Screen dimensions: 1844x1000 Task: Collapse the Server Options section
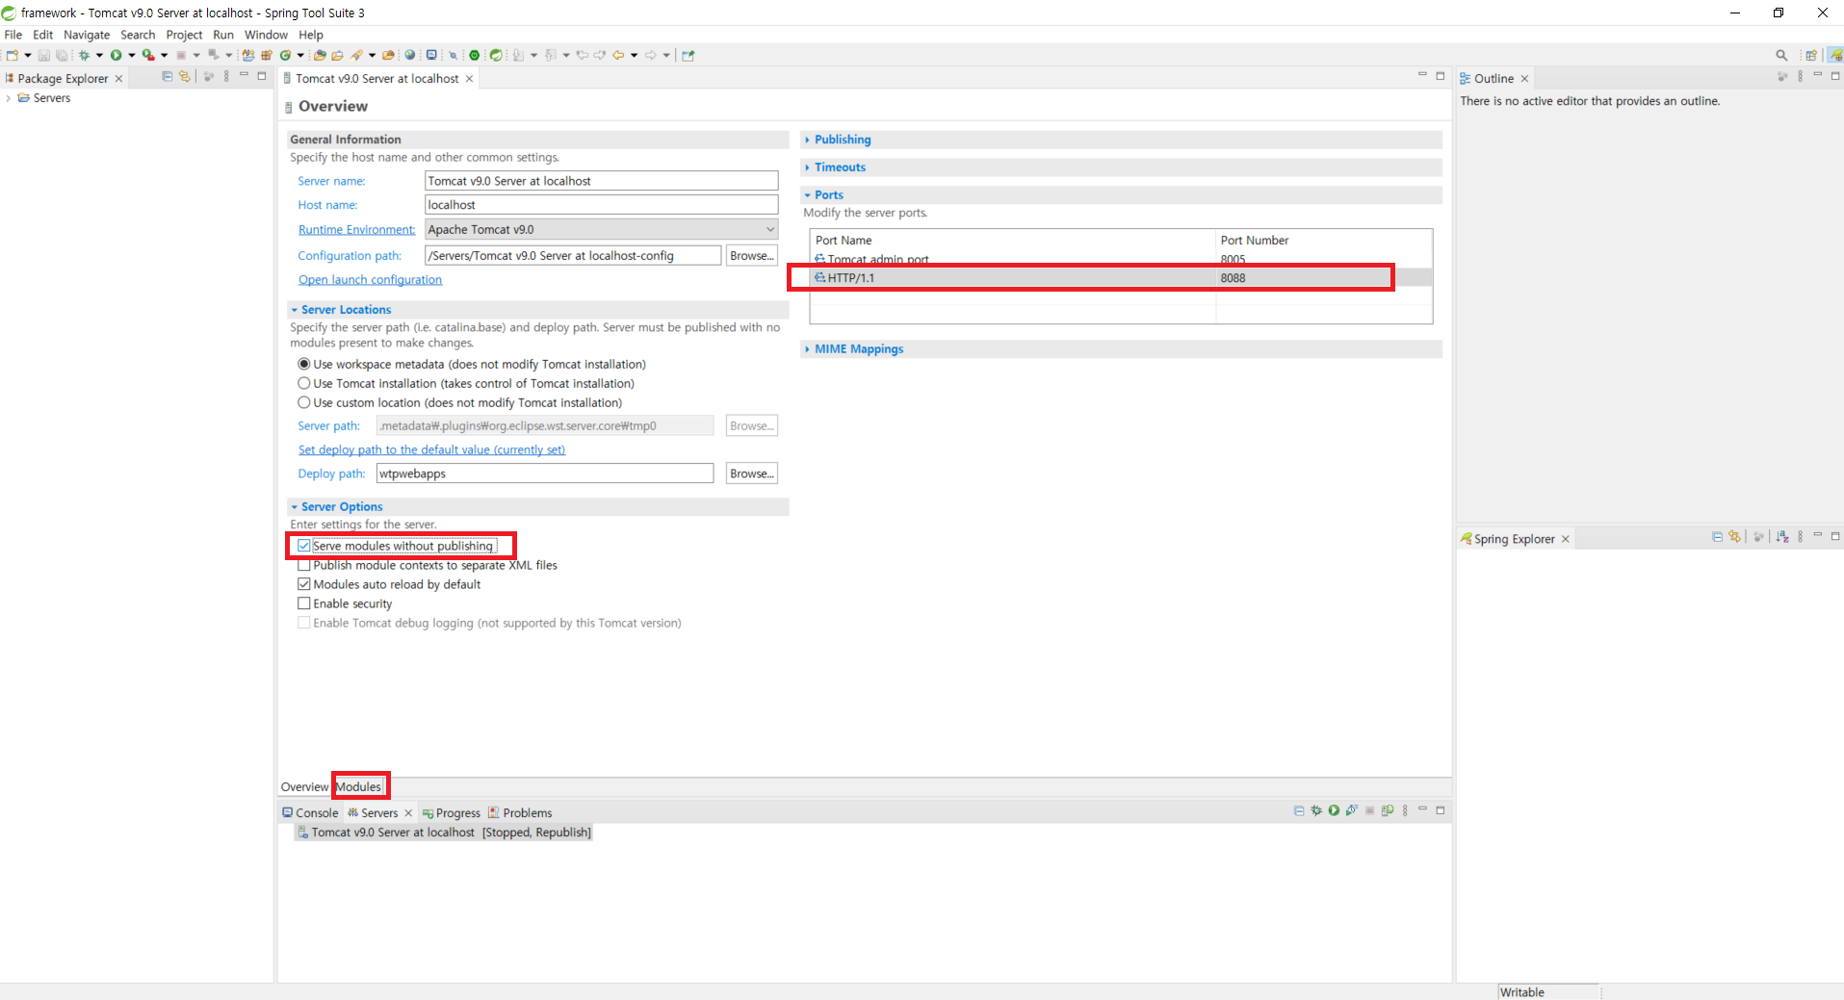coord(342,506)
